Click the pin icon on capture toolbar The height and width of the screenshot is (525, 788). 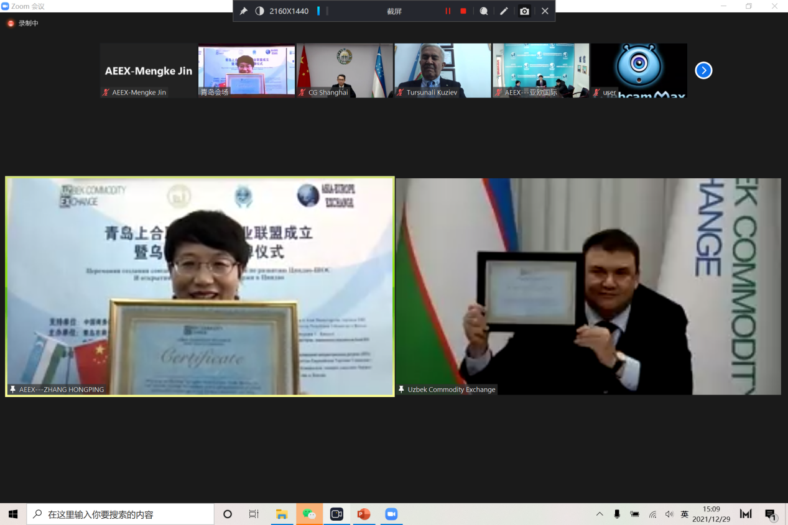(244, 11)
